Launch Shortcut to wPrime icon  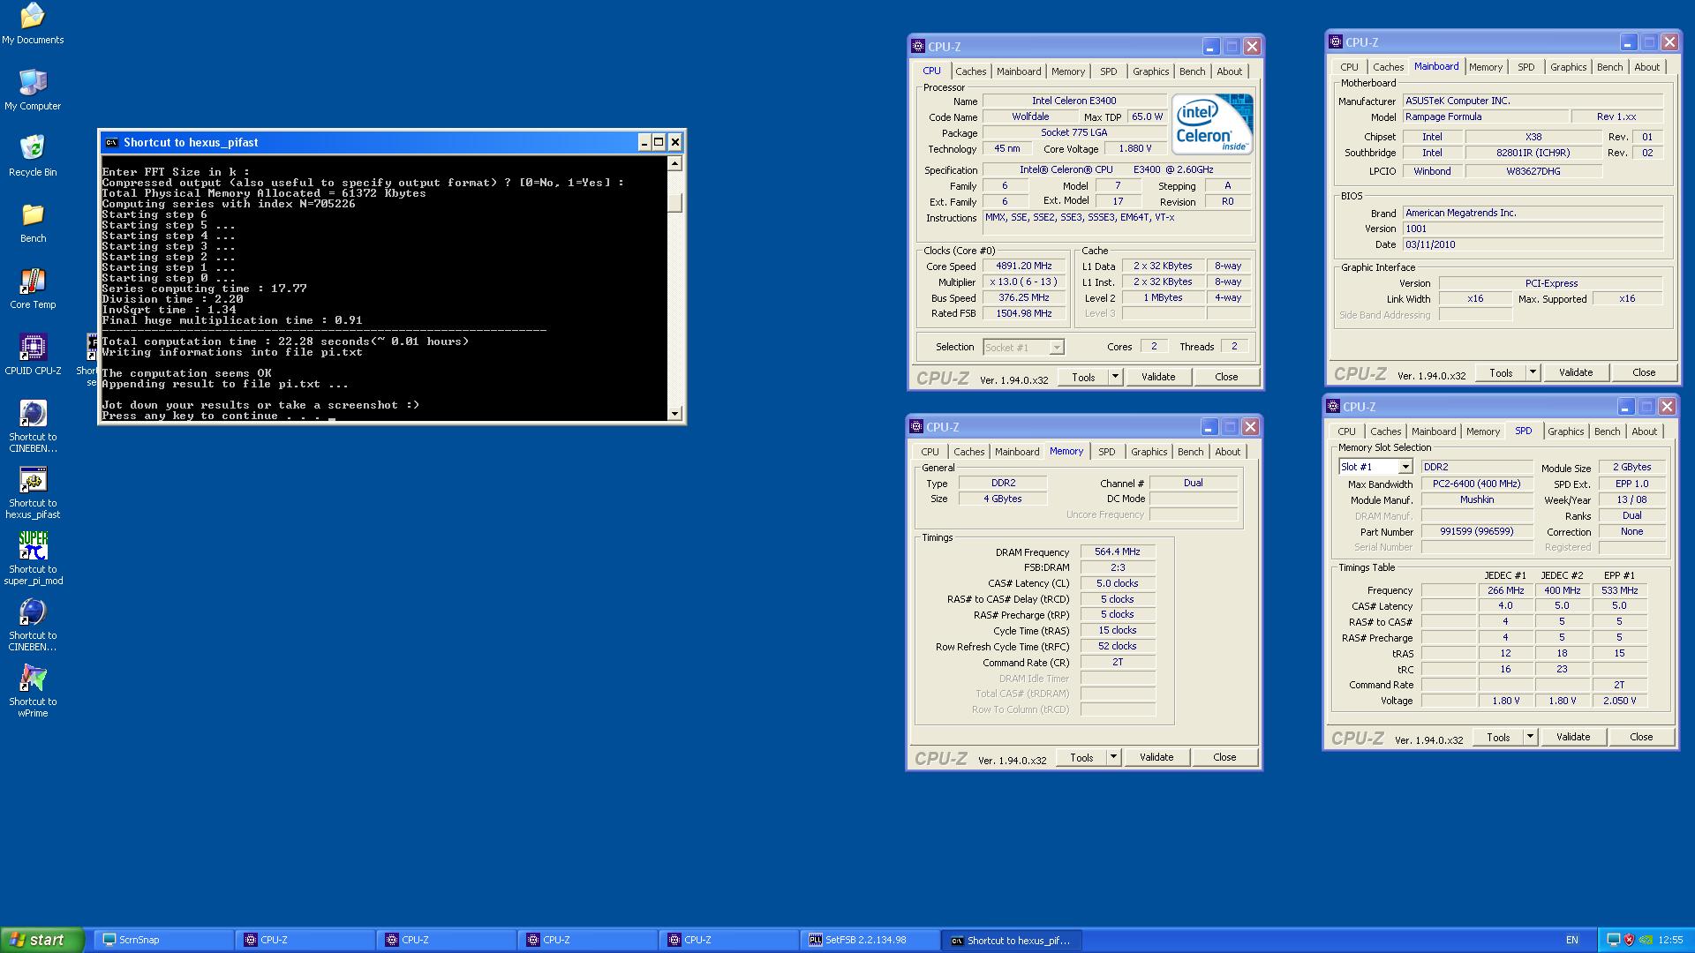click(33, 691)
